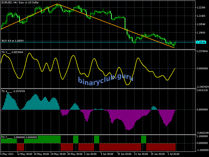The height and width of the screenshot is (157, 209).
Task: Click the 1.20540 price scale label
Action: 202,24
